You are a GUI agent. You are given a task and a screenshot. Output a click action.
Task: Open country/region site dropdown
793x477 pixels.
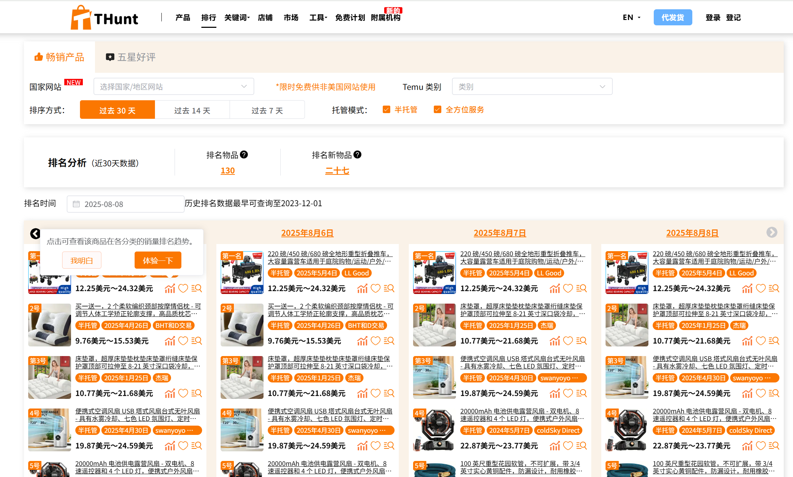point(174,87)
